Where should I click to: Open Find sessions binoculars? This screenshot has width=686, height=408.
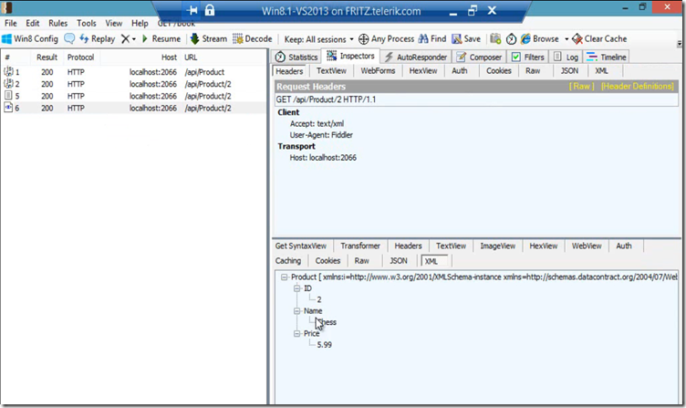(432, 39)
